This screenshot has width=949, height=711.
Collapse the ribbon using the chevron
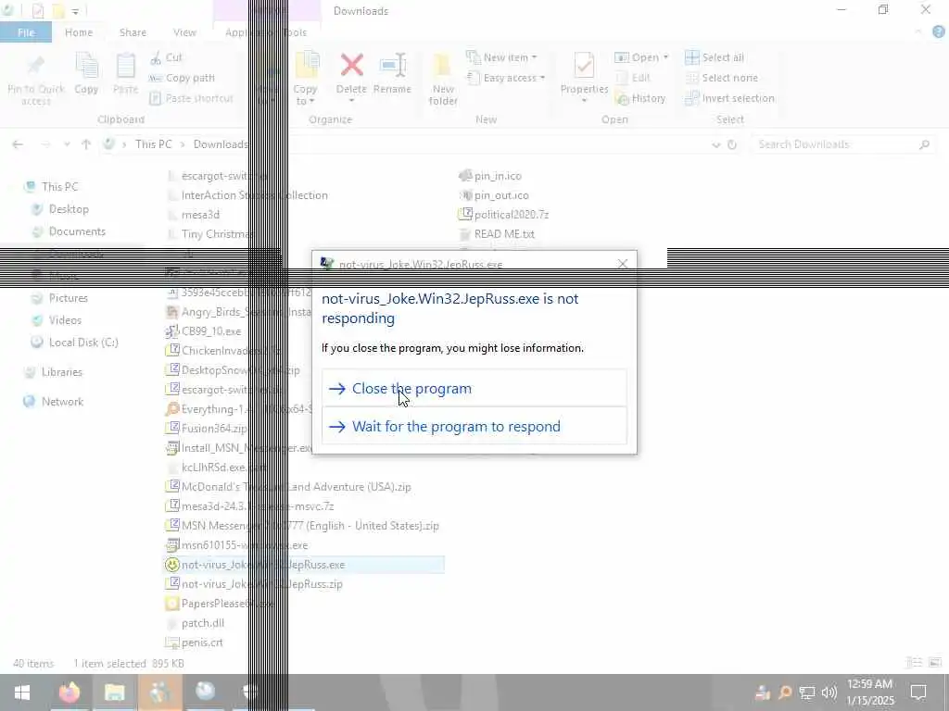point(918,32)
